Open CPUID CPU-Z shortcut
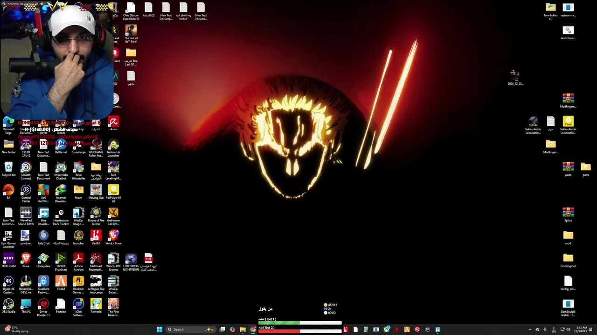Viewport: 597px width, 335px height. click(x=26, y=148)
